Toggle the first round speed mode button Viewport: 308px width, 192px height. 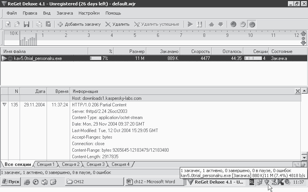(x=233, y=24)
